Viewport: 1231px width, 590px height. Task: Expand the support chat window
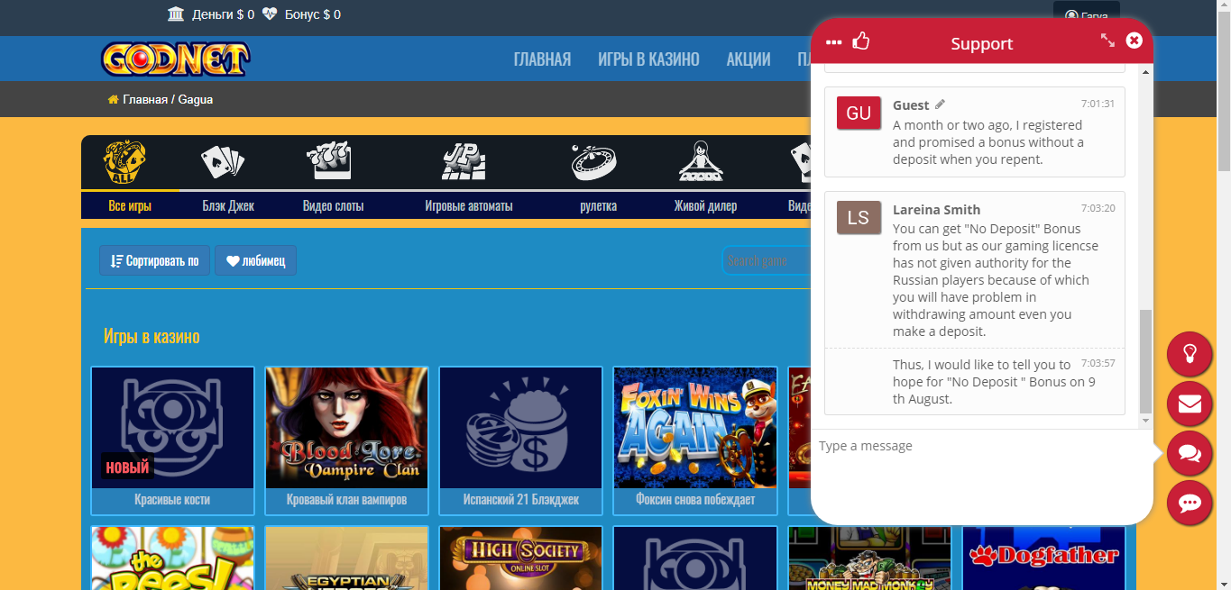pos(1107,41)
